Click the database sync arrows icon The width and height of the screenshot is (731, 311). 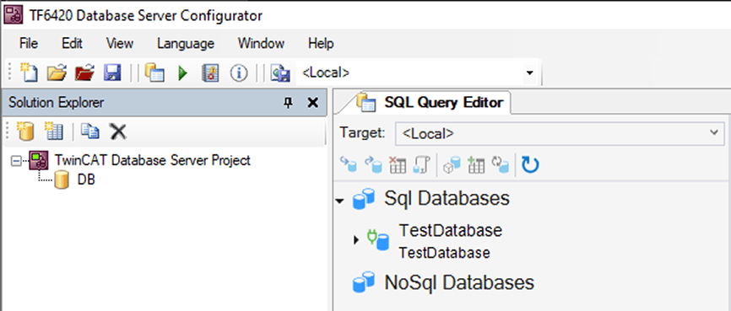pos(501,165)
